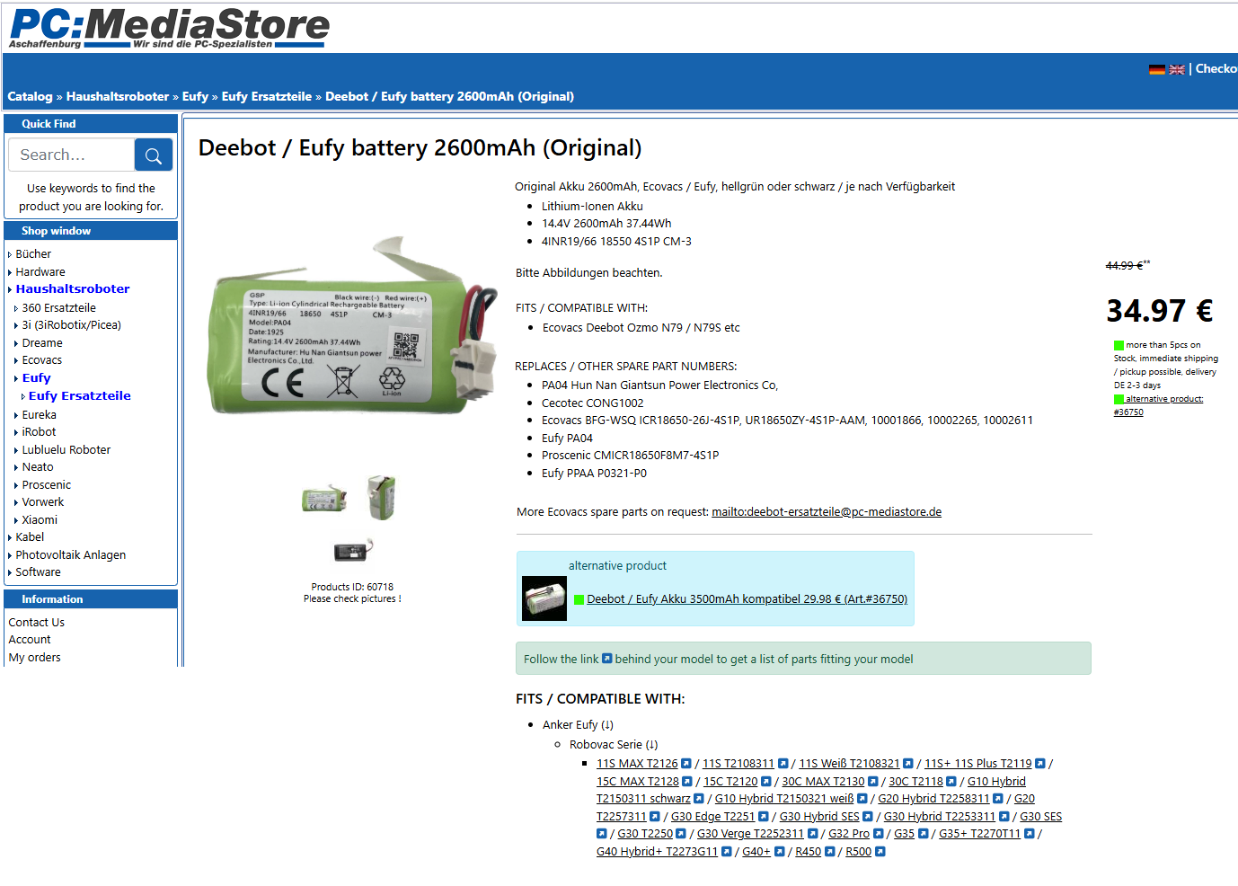Open parts list icon next to G35+ T2270T11
The width and height of the screenshot is (1238, 886).
click(x=1030, y=834)
